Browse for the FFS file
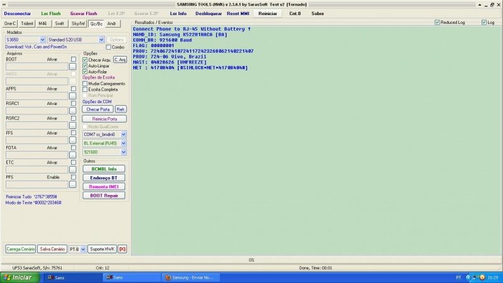Screen dimensions: 503x283 73,140
